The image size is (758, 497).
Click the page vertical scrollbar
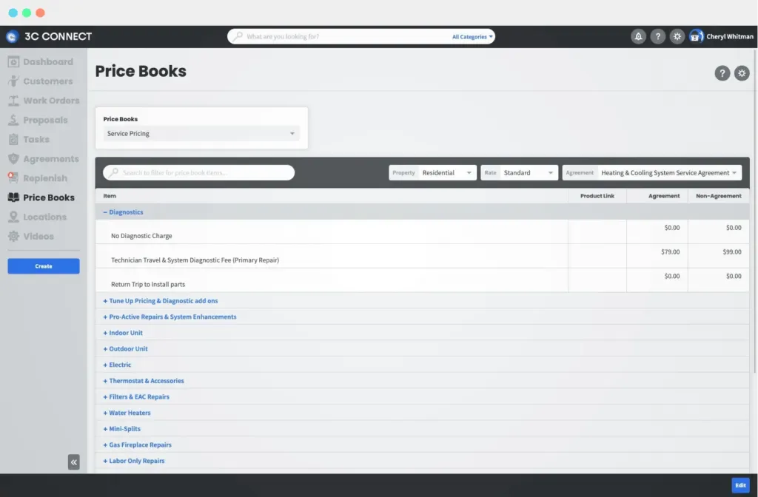(755, 210)
